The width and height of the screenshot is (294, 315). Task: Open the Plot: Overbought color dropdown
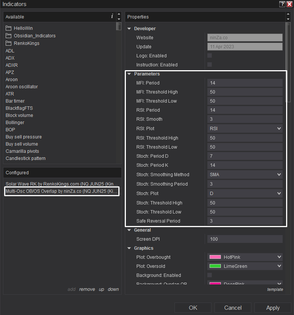(245, 257)
